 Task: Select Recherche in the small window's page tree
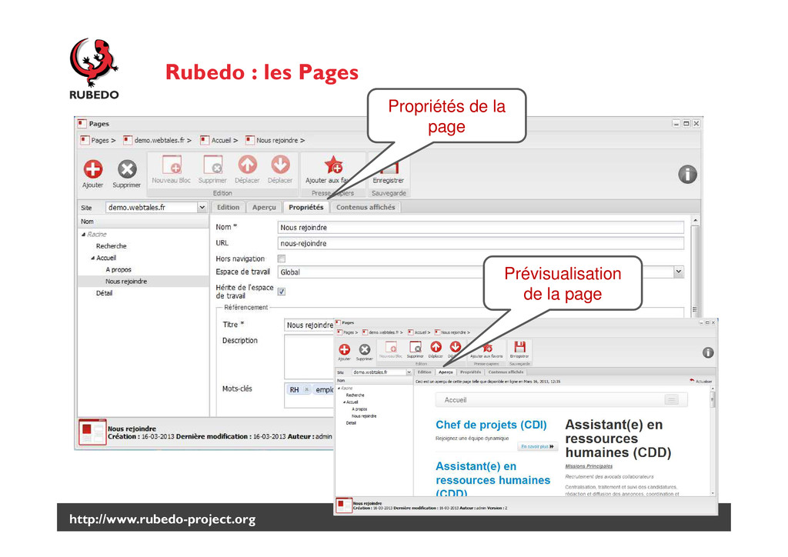(356, 395)
